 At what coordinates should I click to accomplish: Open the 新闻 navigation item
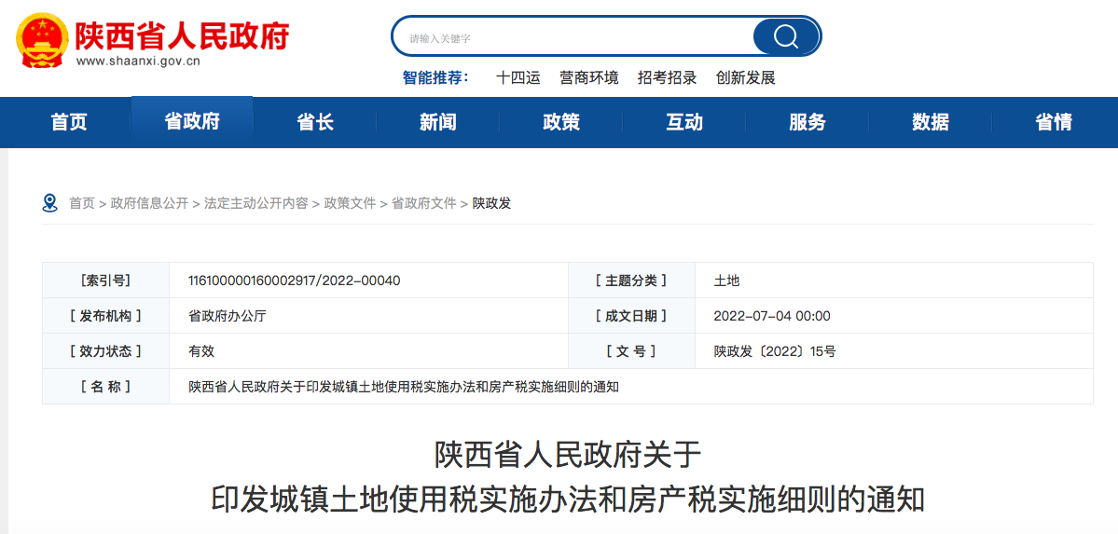(x=438, y=122)
